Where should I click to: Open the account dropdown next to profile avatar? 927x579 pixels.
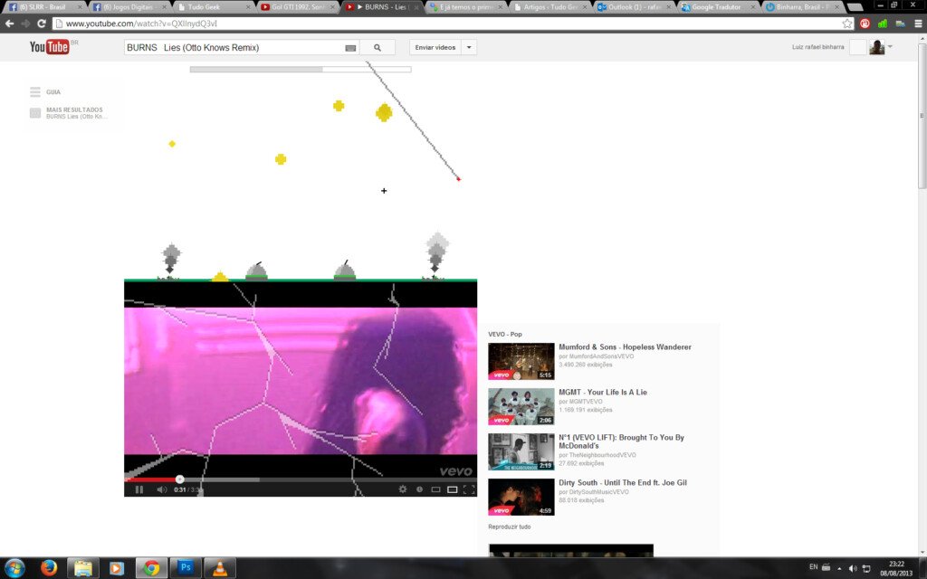890,46
